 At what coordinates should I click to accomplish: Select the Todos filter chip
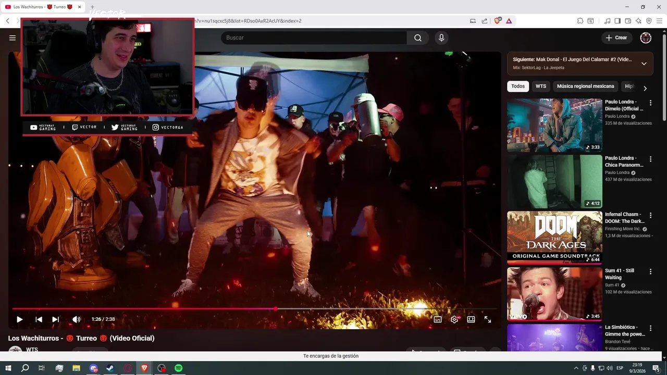coord(518,86)
